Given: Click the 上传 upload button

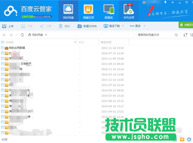Looking at the screenshot, I should 8,26.
